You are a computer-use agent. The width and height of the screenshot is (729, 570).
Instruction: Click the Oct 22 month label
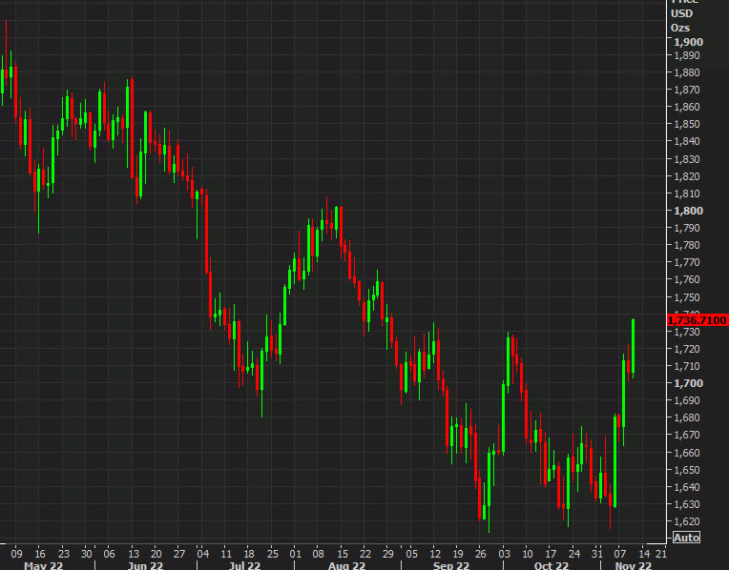click(552, 565)
